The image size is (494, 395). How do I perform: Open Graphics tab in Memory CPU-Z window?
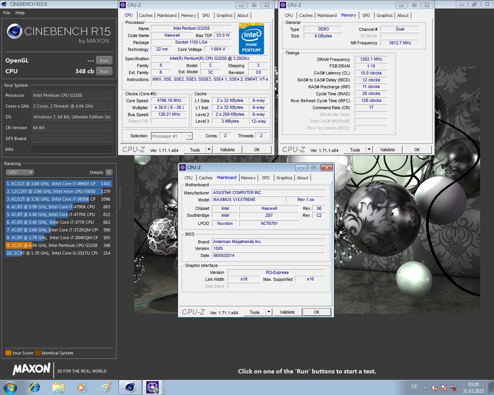pos(385,15)
